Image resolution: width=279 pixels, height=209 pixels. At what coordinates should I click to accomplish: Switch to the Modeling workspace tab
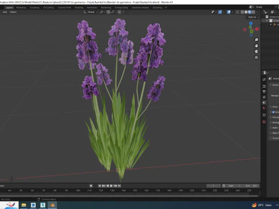click(x=21, y=8)
